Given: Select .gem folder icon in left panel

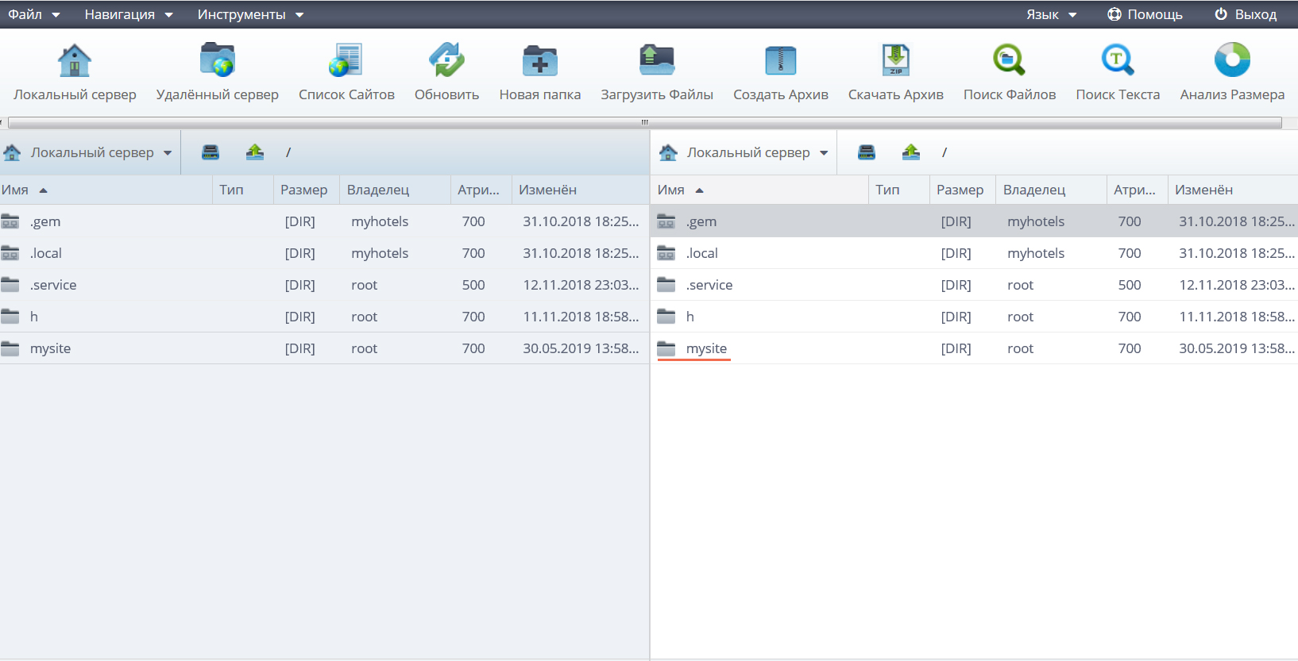Looking at the screenshot, I should (x=10, y=221).
